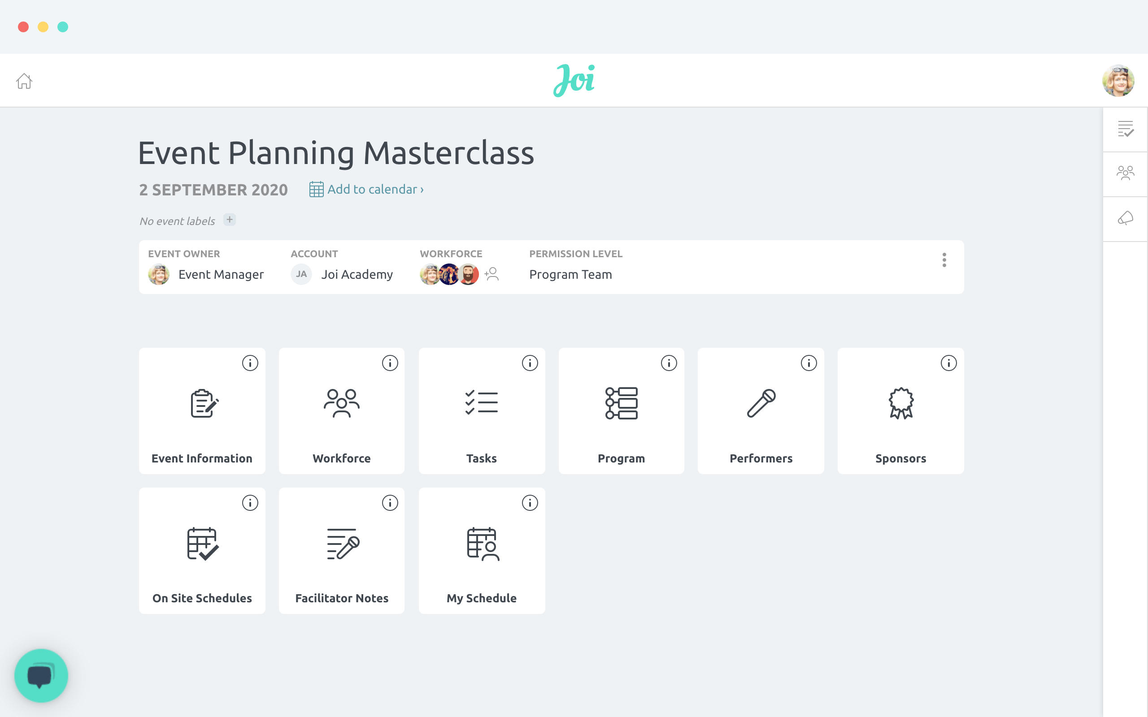This screenshot has height=717, width=1148.
Task: Click the home icon in header
Action: pyautogui.click(x=24, y=81)
